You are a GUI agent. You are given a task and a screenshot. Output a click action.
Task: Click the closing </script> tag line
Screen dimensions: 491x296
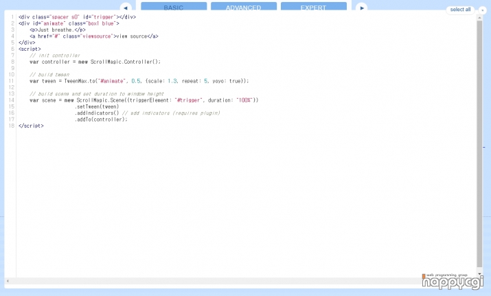point(31,126)
